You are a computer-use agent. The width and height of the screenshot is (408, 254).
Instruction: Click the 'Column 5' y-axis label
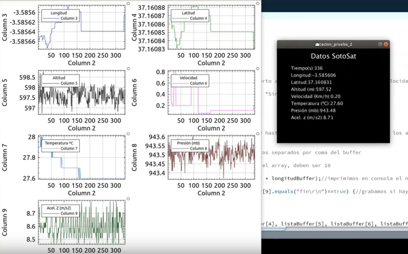[x=5, y=92]
